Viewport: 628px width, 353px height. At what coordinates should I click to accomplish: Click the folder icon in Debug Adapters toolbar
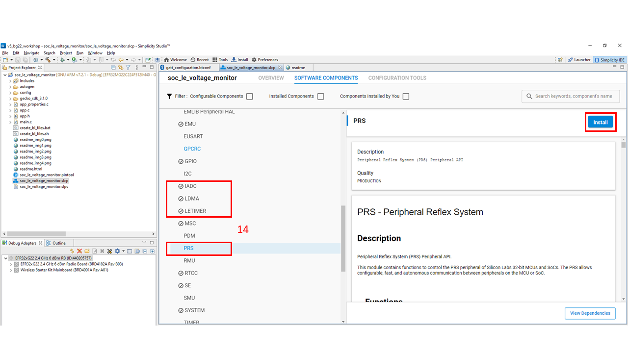[87, 251]
